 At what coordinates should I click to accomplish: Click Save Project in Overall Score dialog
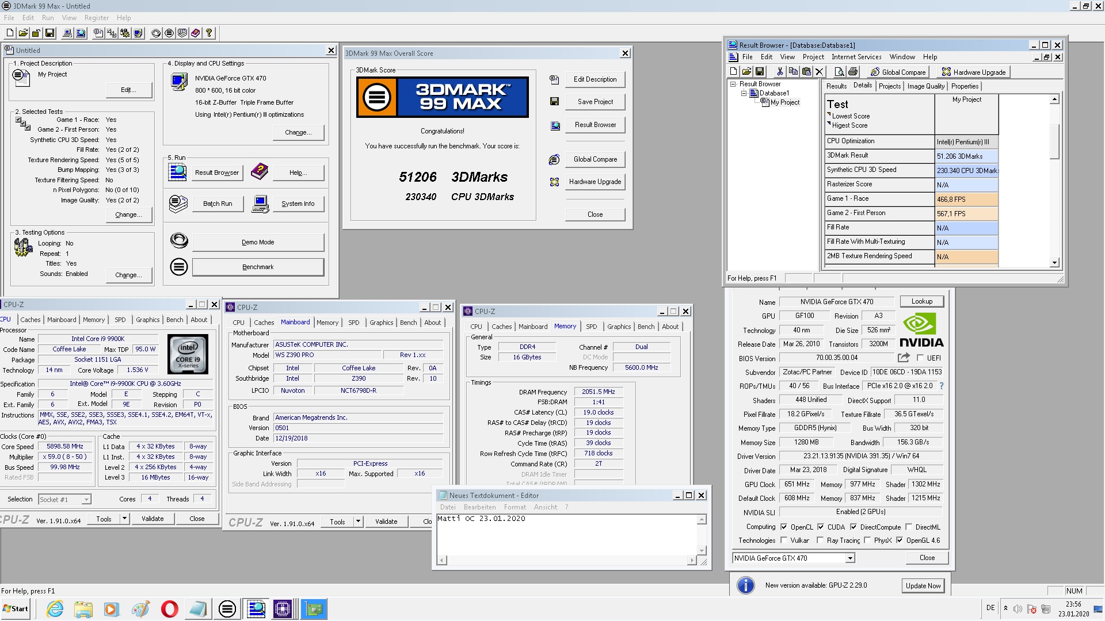click(595, 102)
